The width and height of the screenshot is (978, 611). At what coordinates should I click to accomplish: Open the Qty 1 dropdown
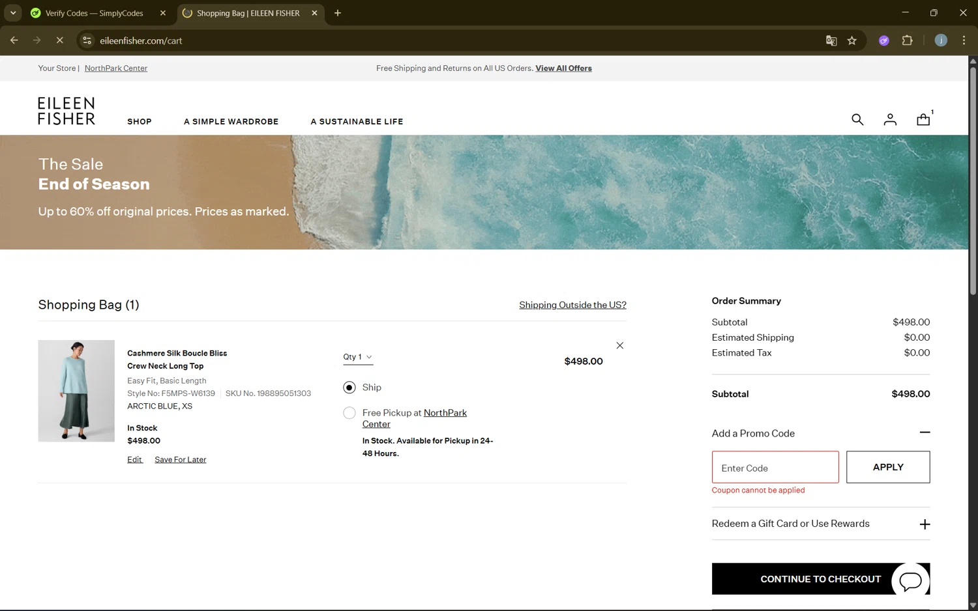[x=358, y=357]
